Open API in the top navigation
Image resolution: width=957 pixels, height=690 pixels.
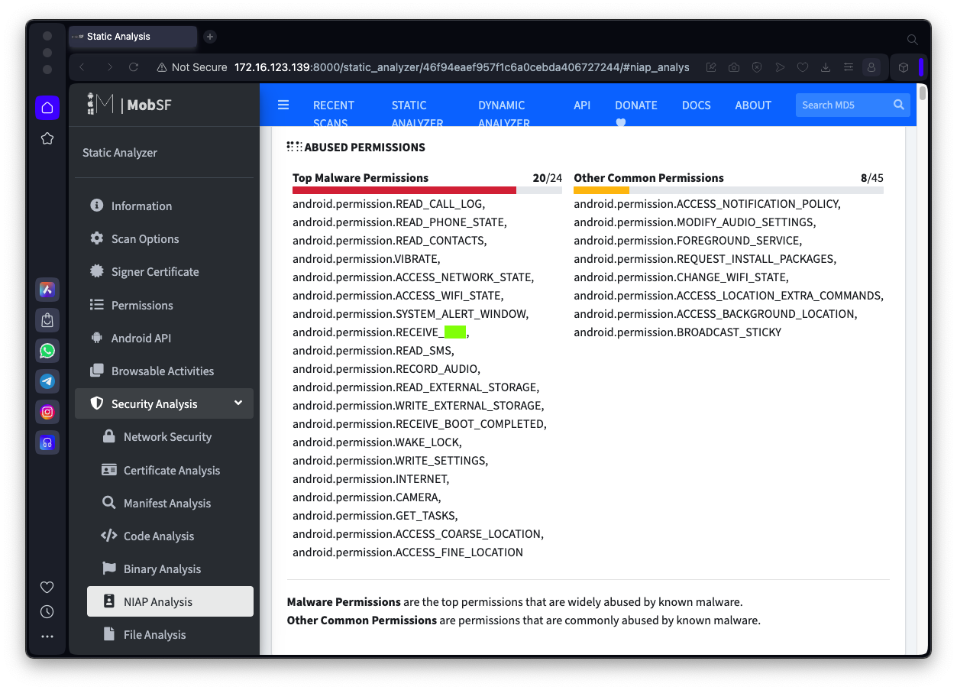pyautogui.click(x=582, y=105)
